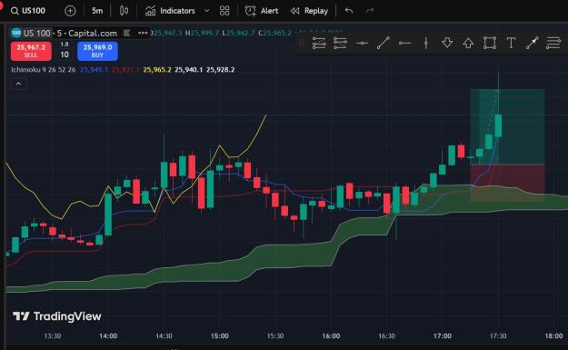Create an Alert from the toolbar
This screenshot has height=350, width=568.
tap(261, 11)
